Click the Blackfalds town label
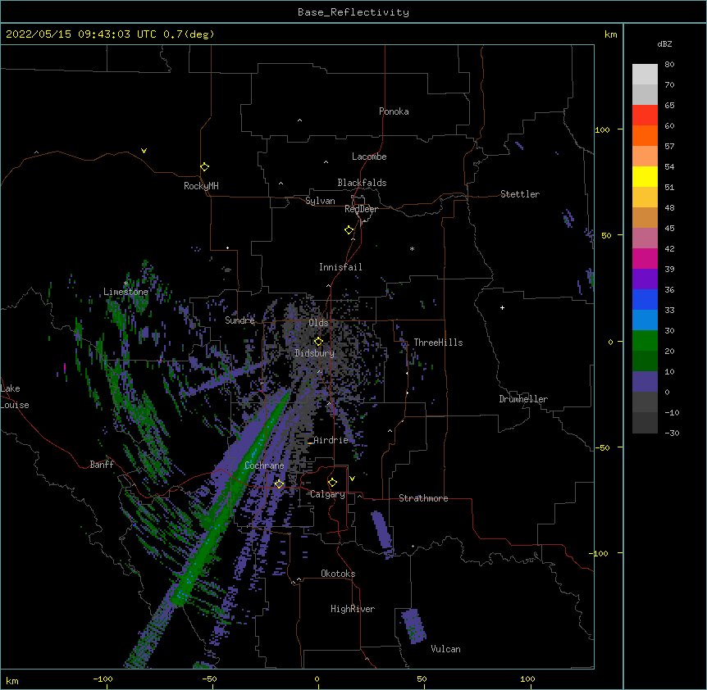Image resolution: width=707 pixels, height=690 pixels. click(x=362, y=183)
